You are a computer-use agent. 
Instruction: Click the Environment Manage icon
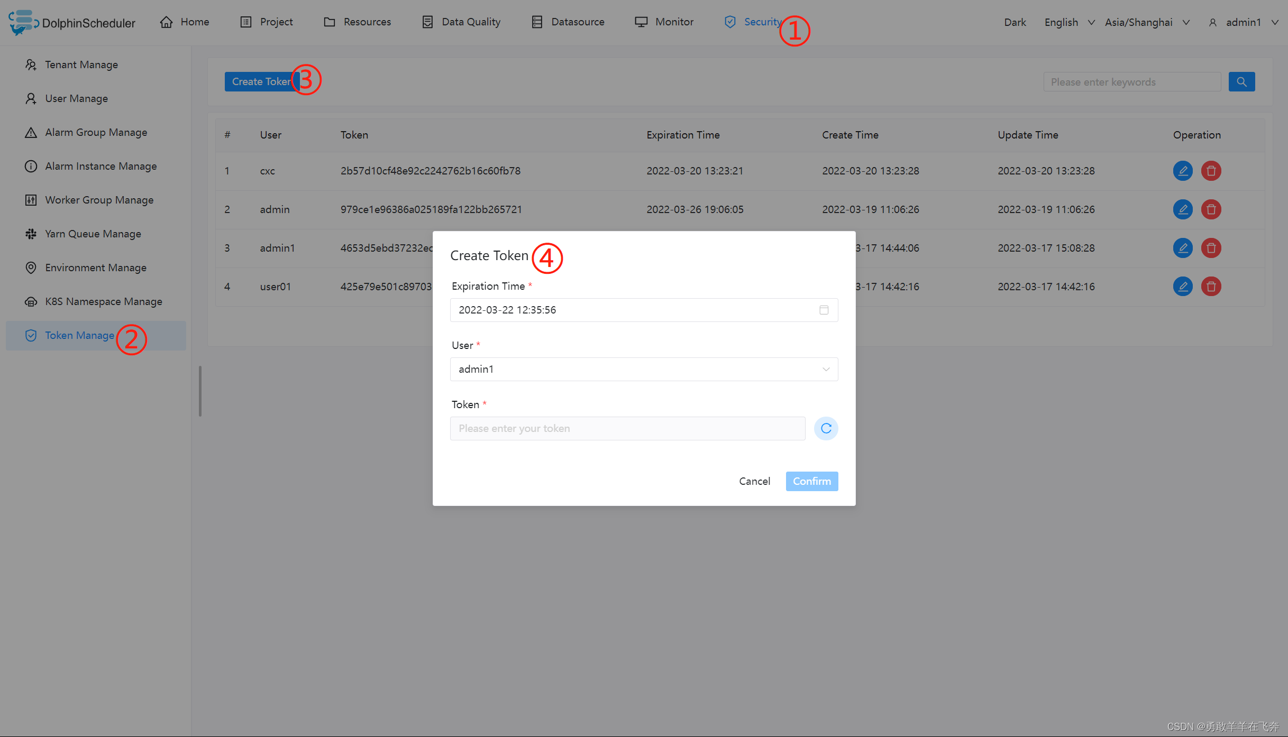coord(29,267)
